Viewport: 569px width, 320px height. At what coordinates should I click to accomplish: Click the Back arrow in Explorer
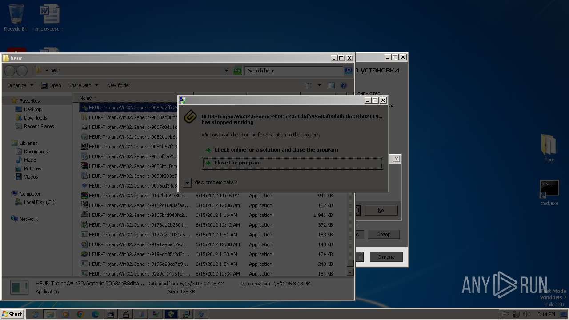coord(9,71)
